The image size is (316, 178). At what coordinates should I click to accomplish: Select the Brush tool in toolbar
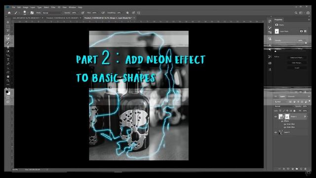point(8,43)
